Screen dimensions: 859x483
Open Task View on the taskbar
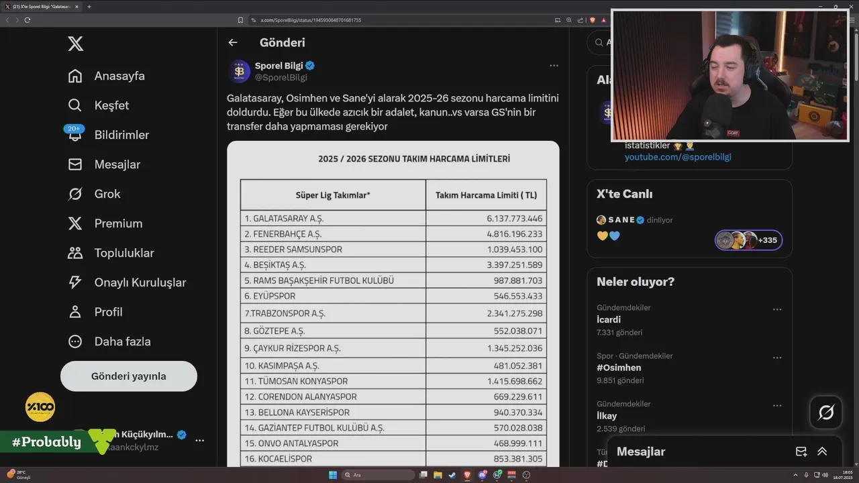point(423,475)
